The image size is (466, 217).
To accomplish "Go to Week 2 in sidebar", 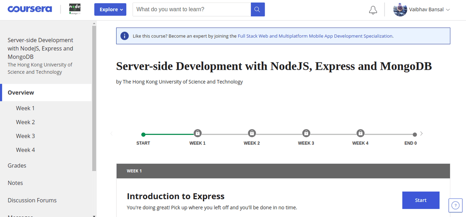I will (x=25, y=122).
